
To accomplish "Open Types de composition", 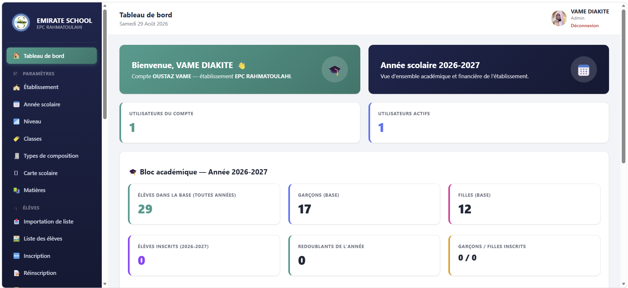I will [52, 156].
